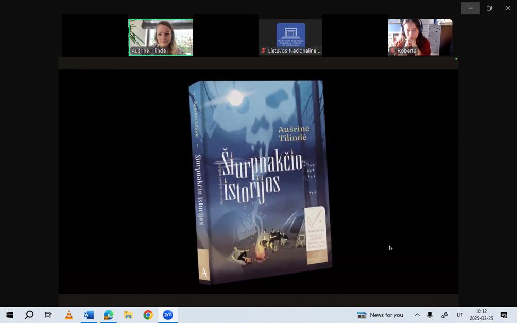Image resolution: width=517 pixels, height=323 pixels.
Task: Open Task View in taskbar
Action: tap(48, 315)
